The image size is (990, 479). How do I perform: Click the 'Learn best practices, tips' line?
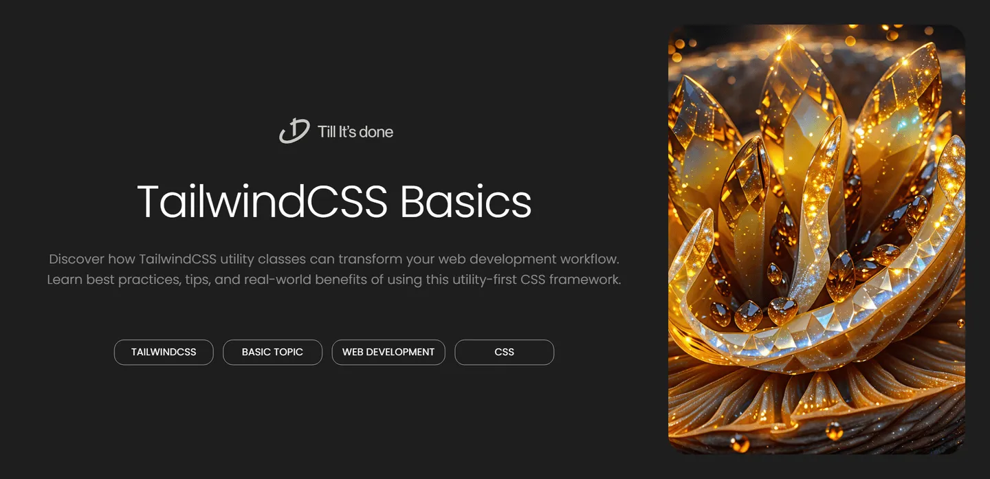[x=334, y=280]
